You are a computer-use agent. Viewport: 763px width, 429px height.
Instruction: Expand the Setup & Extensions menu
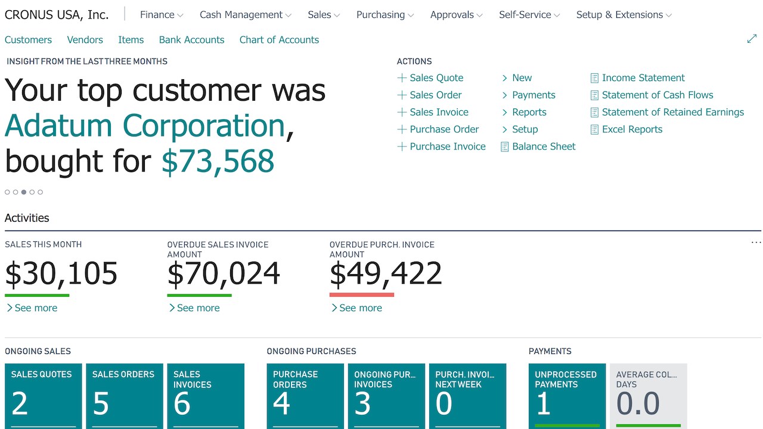click(x=624, y=15)
